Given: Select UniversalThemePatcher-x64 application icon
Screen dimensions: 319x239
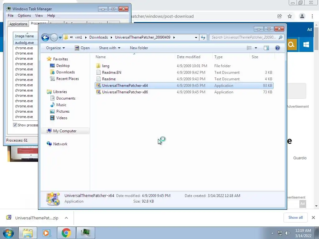Looking at the screenshot, I should 98,86.
